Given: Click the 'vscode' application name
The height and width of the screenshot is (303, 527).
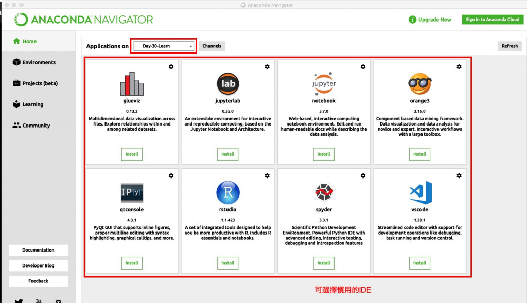Looking at the screenshot, I should (420, 209).
